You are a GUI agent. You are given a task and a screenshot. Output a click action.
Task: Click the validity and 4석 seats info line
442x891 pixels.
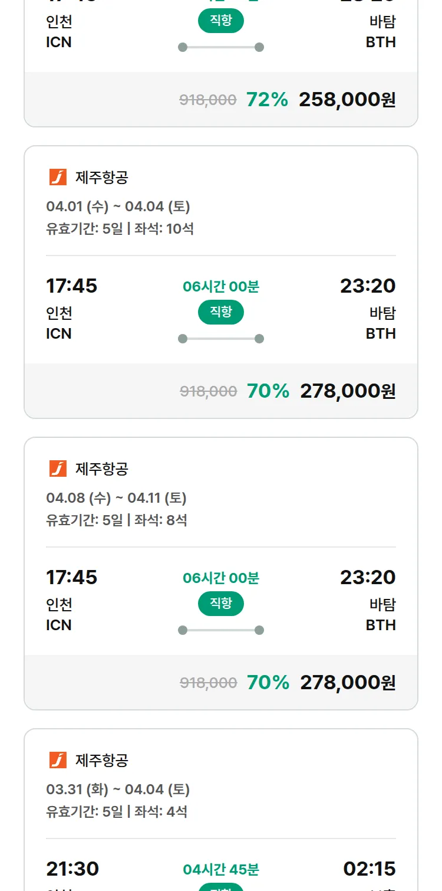tap(117, 811)
